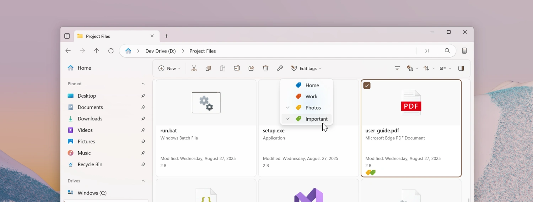Screen dimensions: 533x202
Task: Unpin Recycle Bin via its pin icon
Action: [143, 164]
